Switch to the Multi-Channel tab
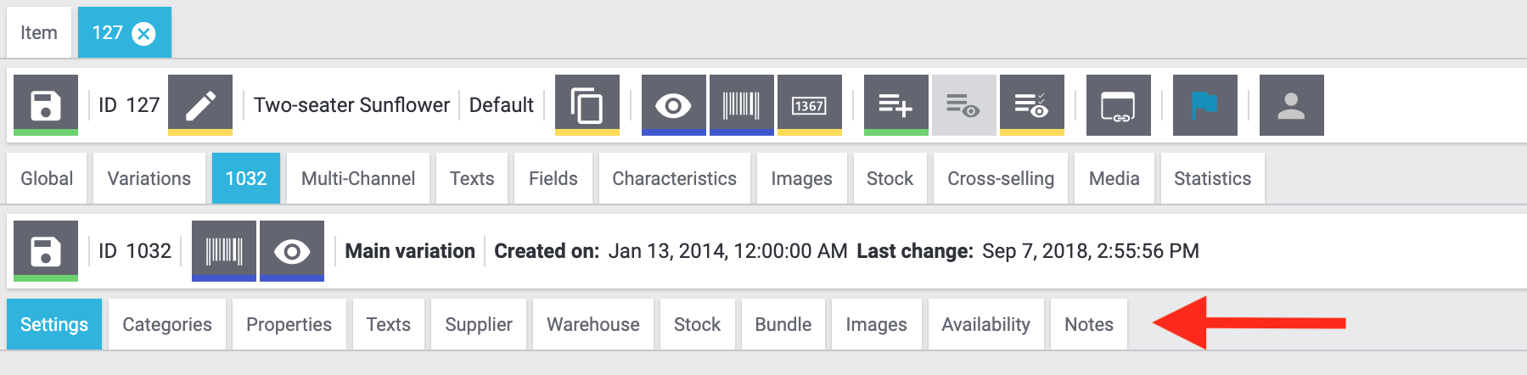1527x375 pixels. pos(358,178)
